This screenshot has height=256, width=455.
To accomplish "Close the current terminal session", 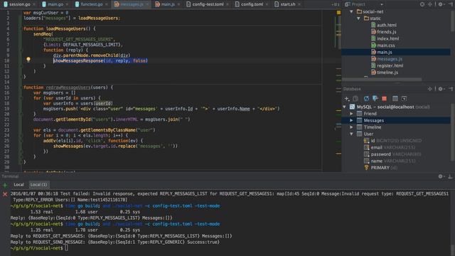I will pos(5,194).
